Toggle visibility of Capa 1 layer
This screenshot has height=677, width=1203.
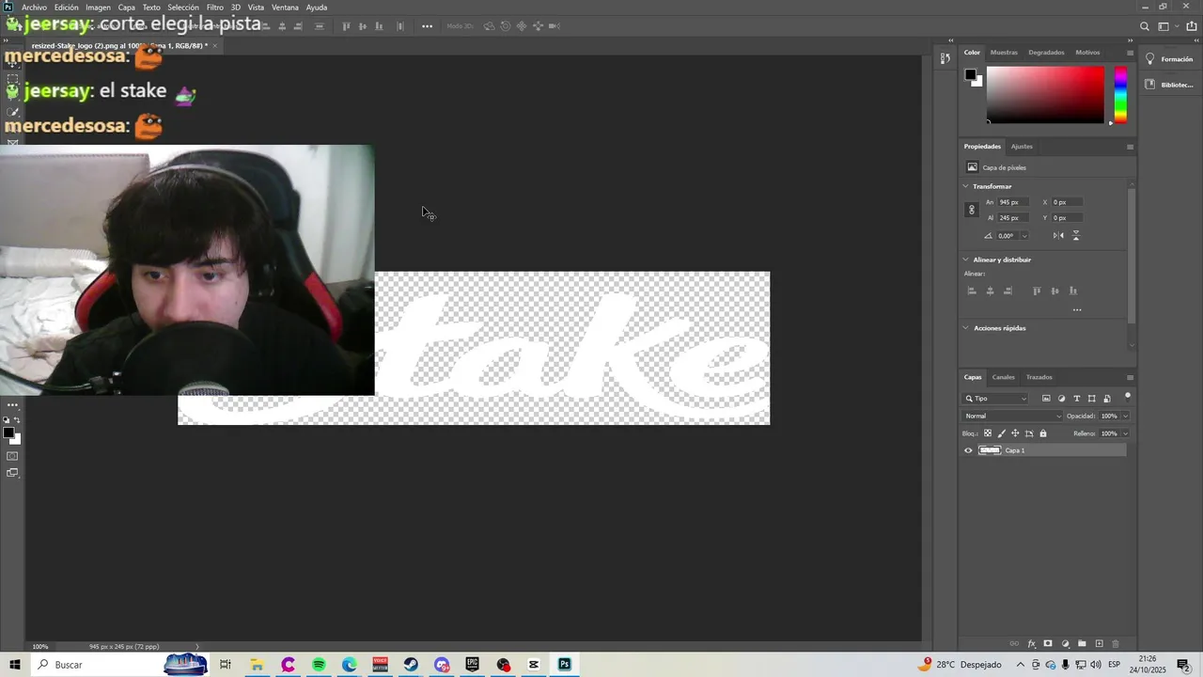click(969, 450)
